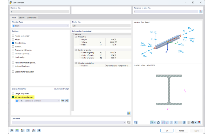
Task: Click the Assigned to Line No. field
Action: [x=166, y=12]
